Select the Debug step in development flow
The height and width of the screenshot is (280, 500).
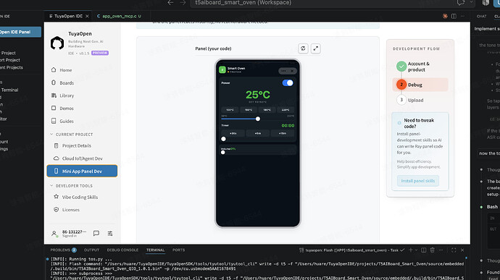coord(420,85)
